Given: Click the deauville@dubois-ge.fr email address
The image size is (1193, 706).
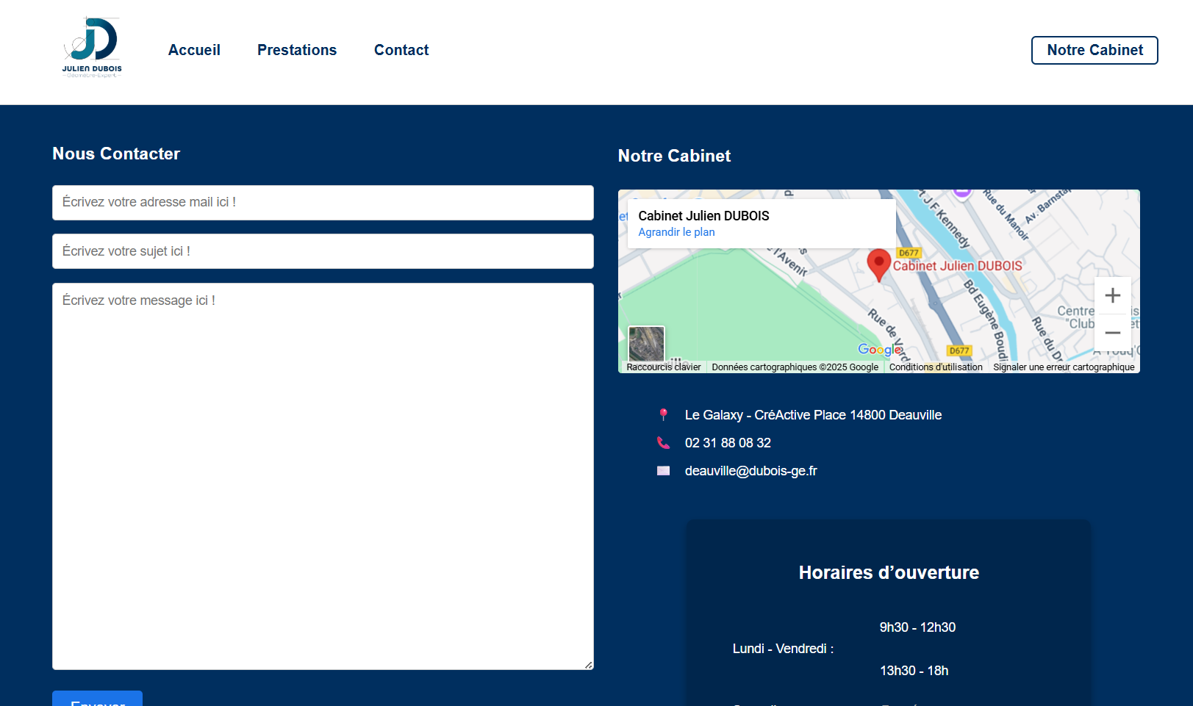Looking at the screenshot, I should pos(750,471).
